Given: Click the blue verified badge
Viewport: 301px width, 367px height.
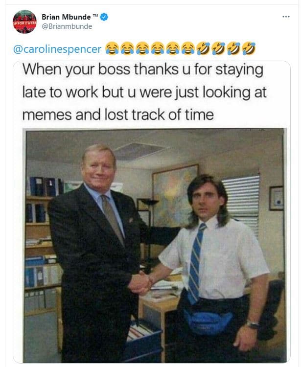Looking at the screenshot, I should pos(104,17).
